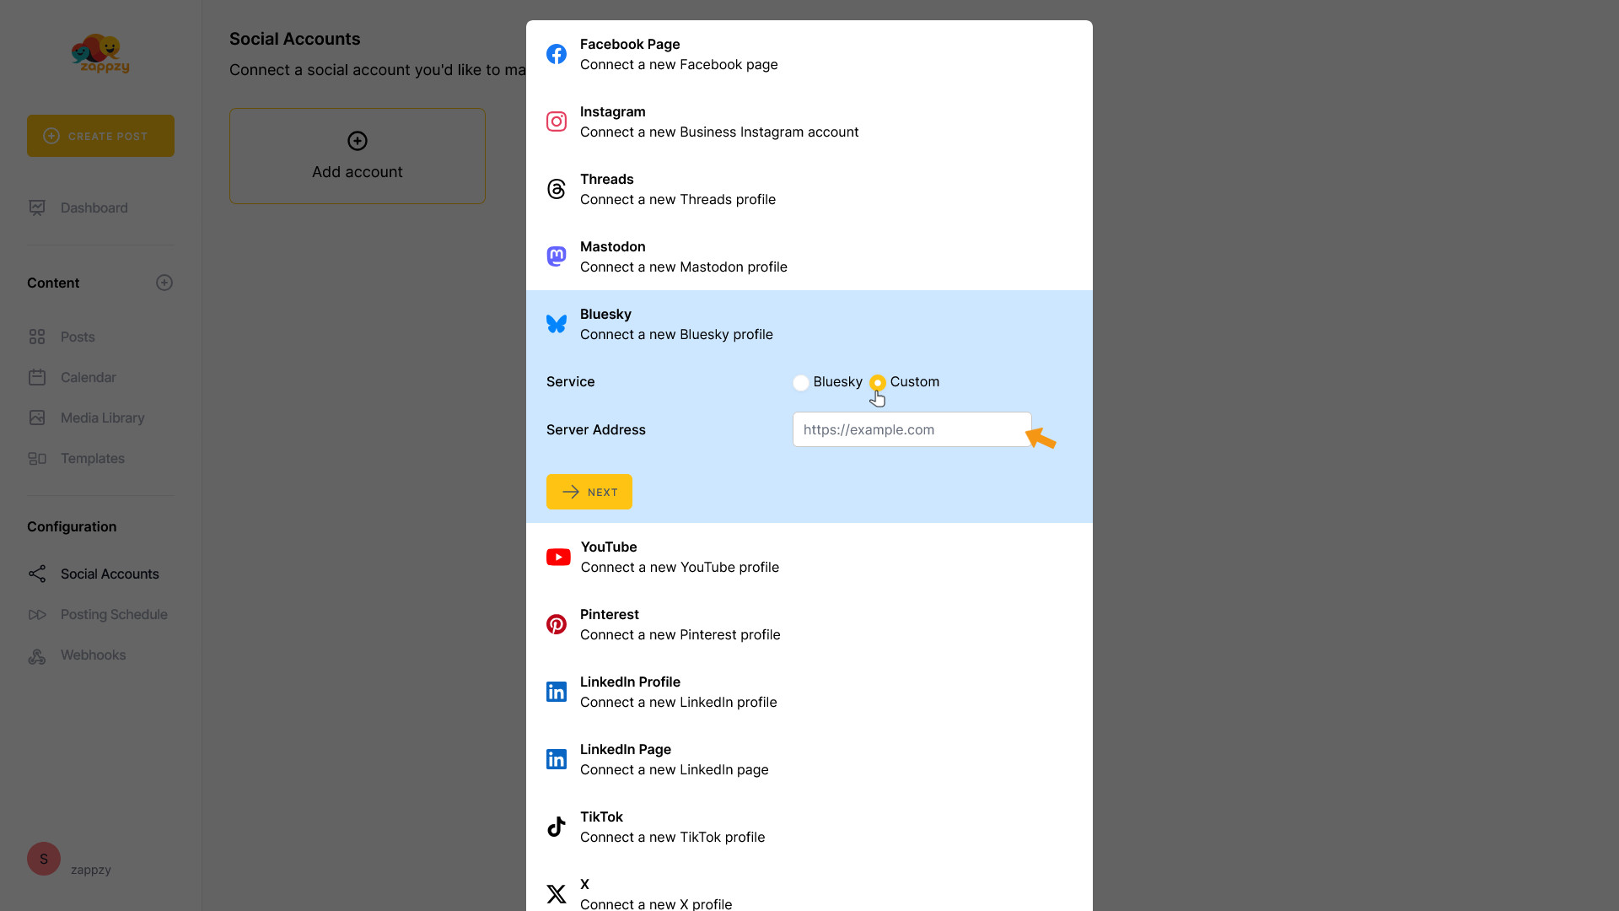Viewport: 1619px width, 911px height.
Task: Click the Instagram logo icon
Action: [x=557, y=121]
